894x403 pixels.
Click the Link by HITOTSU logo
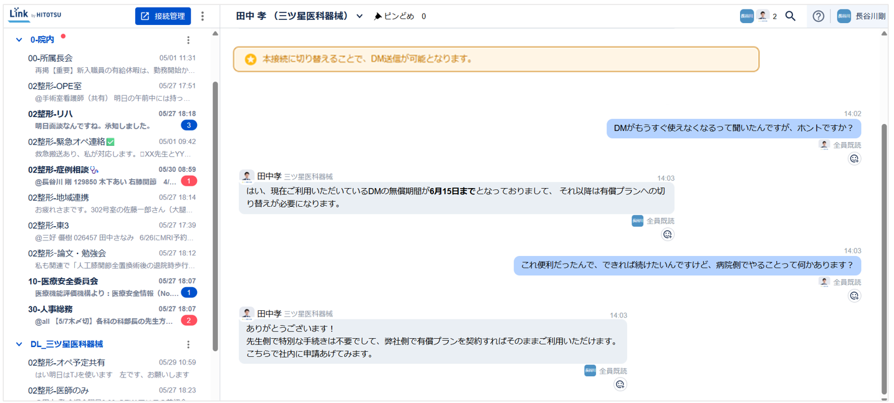[x=35, y=14]
